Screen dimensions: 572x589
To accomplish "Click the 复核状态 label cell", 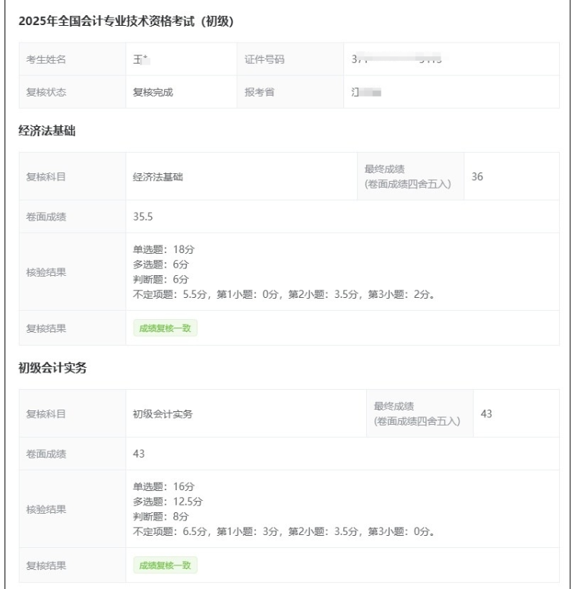I will tap(46, 93).
